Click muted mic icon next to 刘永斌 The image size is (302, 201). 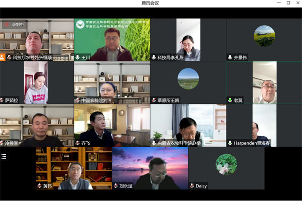(116, 186)
